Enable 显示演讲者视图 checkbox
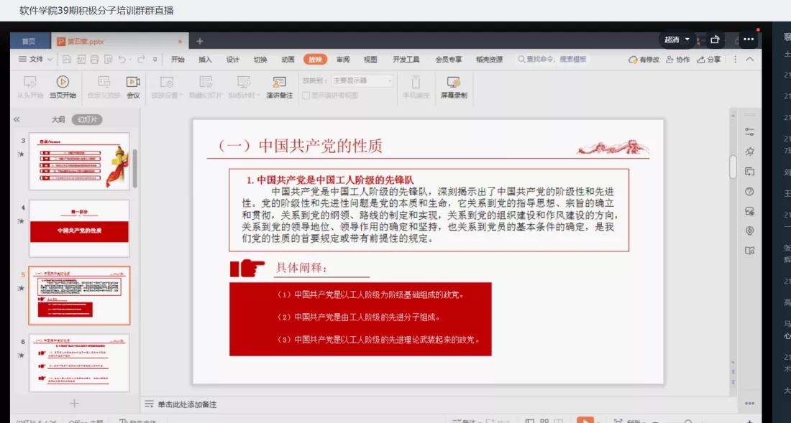The height and width of the screenshot is (423, 791). (x=306, y=95)
